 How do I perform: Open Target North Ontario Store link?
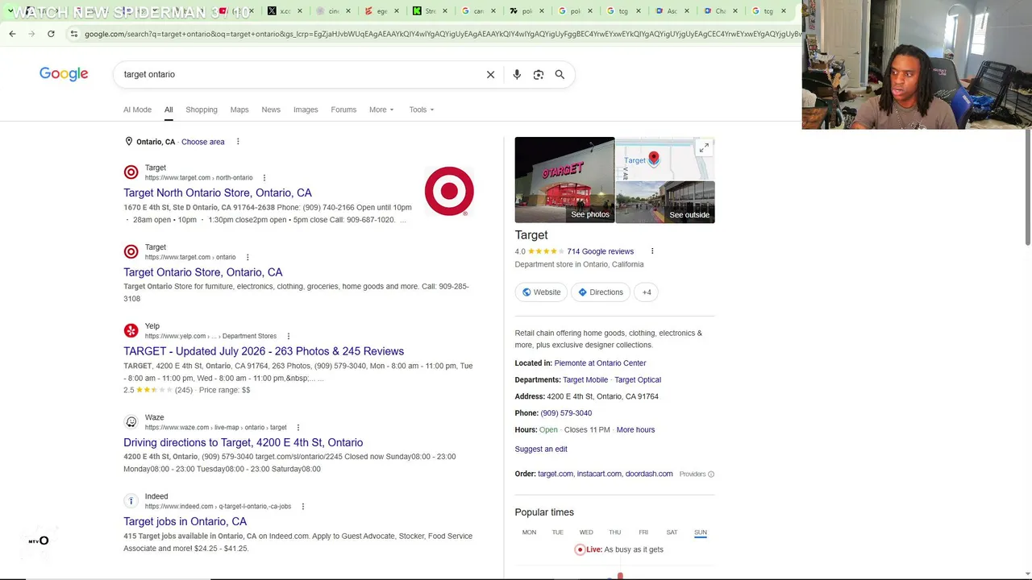point(218,193)
